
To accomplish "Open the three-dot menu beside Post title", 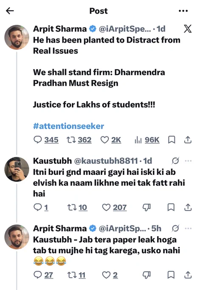I will pyautogui.click(x=183, y=11).
